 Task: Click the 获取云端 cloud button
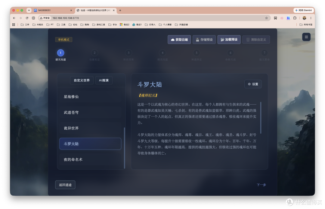coord(179,40)
